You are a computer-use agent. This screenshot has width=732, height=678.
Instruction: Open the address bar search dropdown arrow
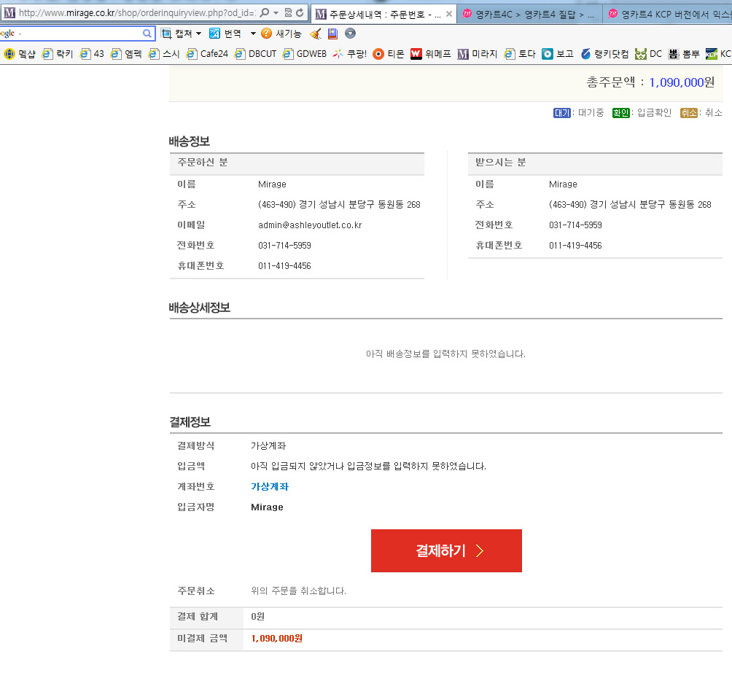coord(276,13)
